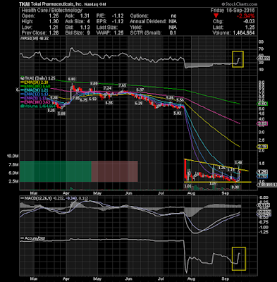
Task: Click the MACD(12,26,9) indicator label
Action: click(x=36, y=198)
